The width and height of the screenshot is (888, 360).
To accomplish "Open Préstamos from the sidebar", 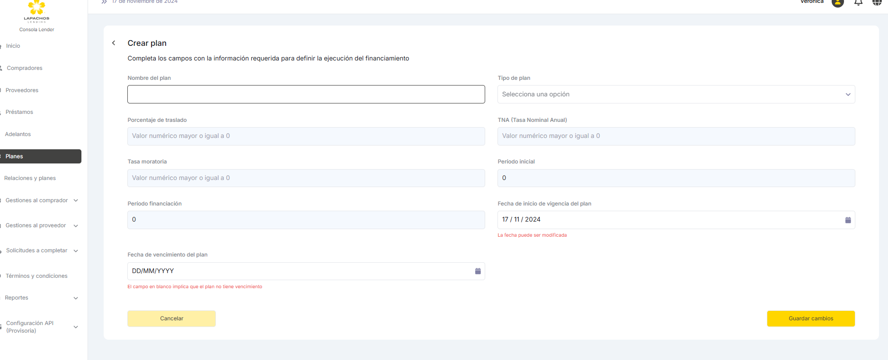I will click(19, 112).
